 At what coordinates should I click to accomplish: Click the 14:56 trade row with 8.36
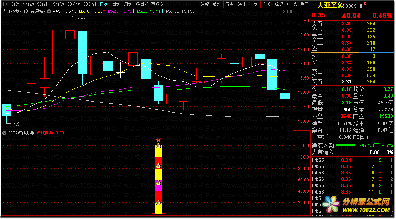point(352,179)
